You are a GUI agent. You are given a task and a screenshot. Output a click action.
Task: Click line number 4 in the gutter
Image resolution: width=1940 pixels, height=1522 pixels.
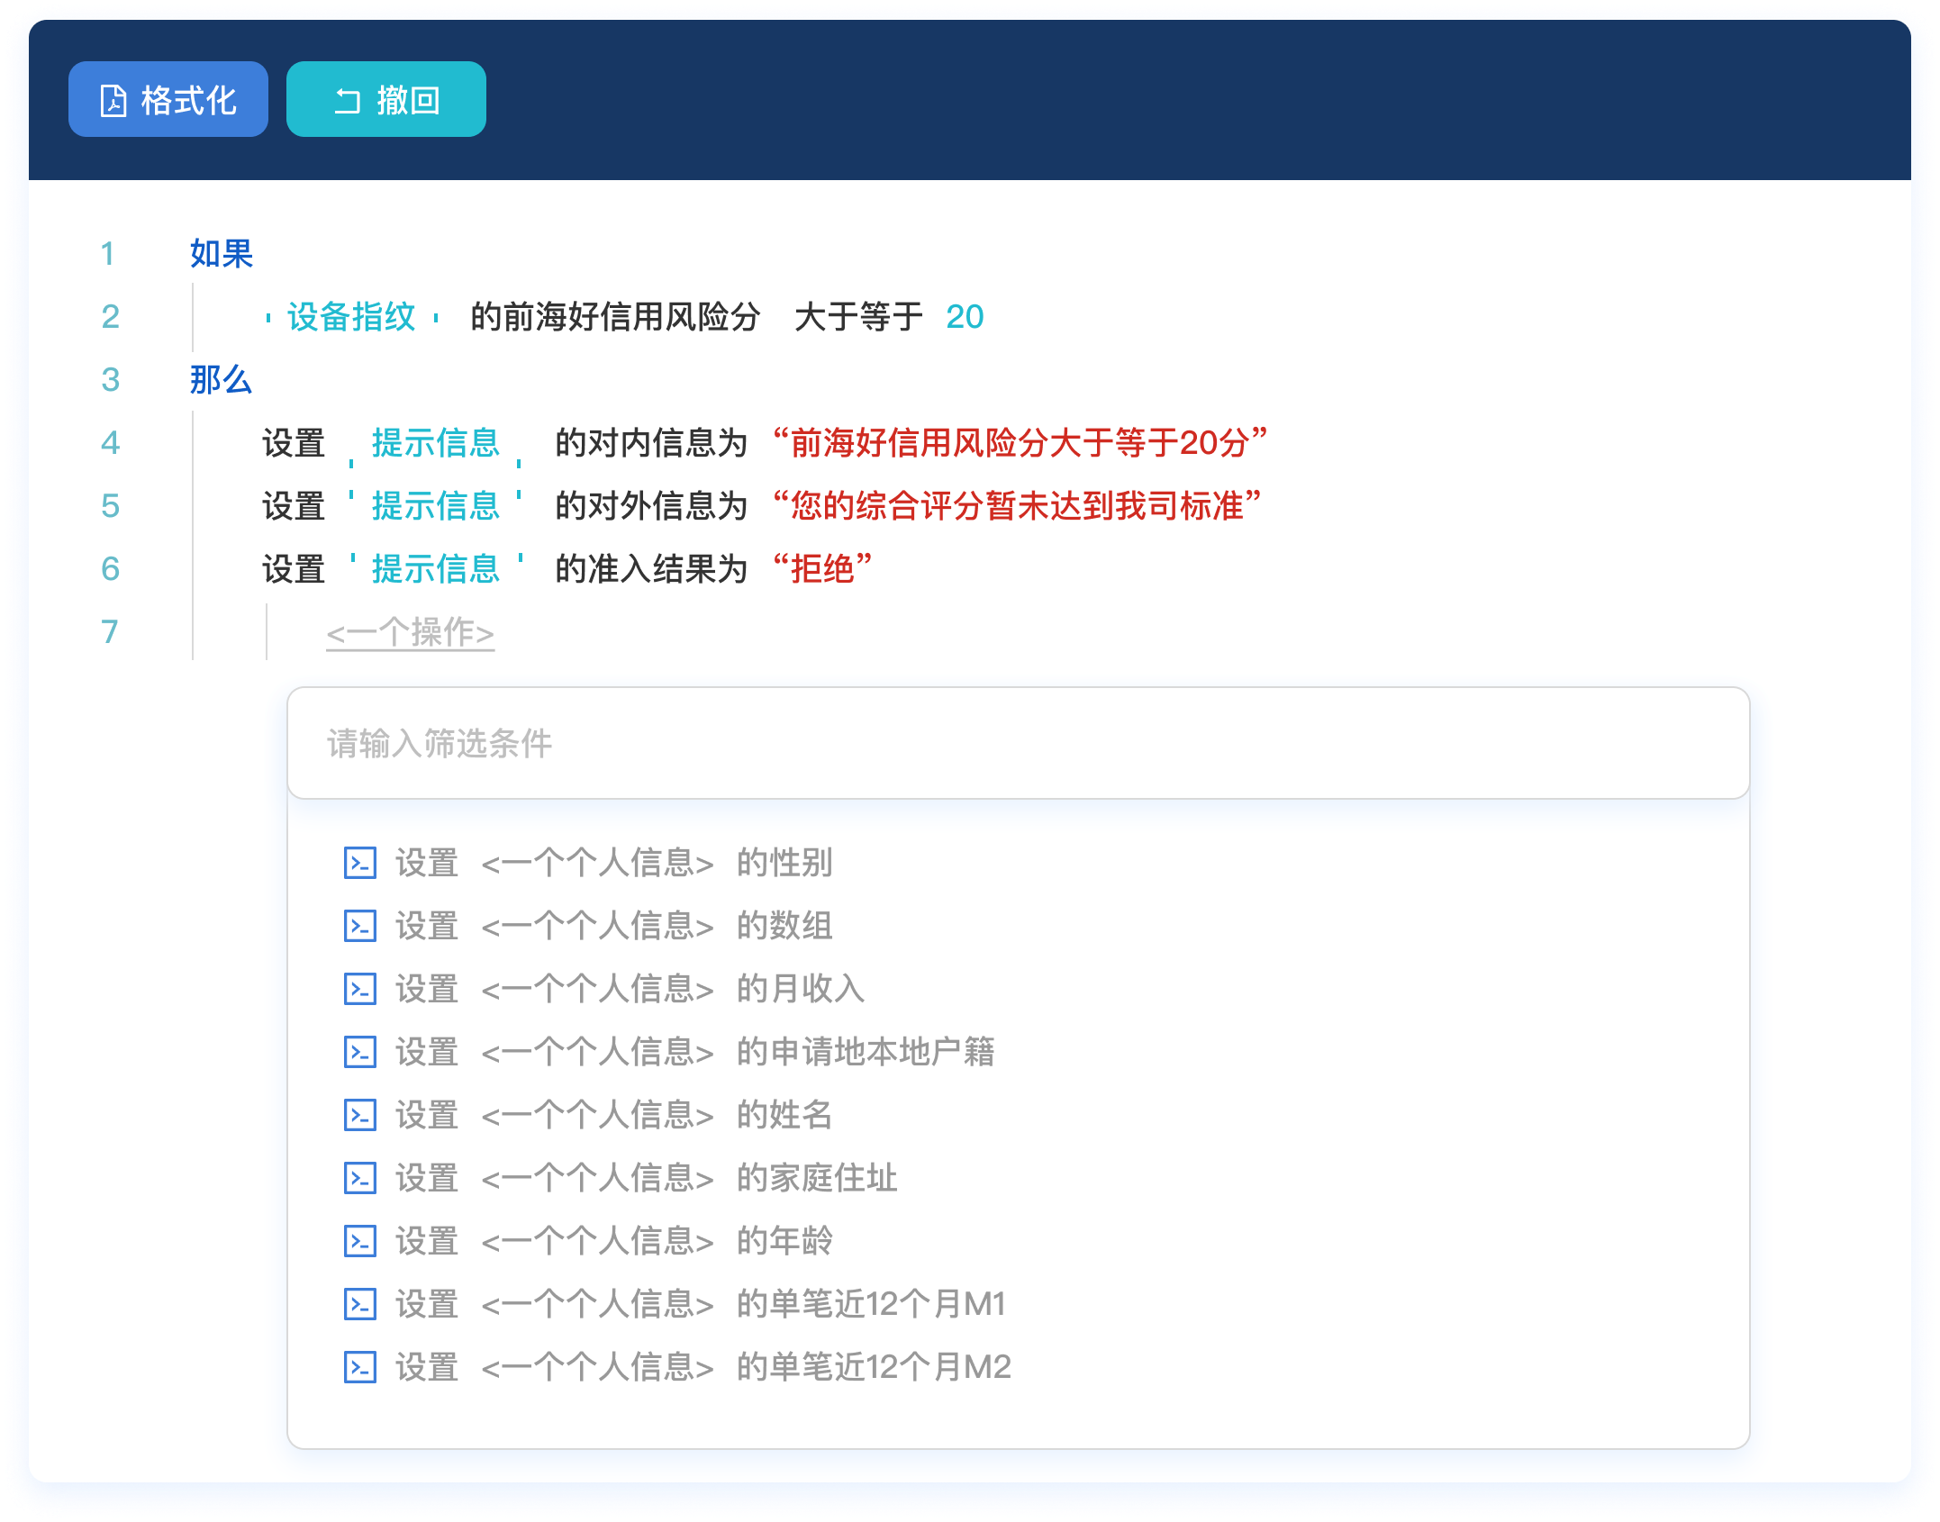110,443
